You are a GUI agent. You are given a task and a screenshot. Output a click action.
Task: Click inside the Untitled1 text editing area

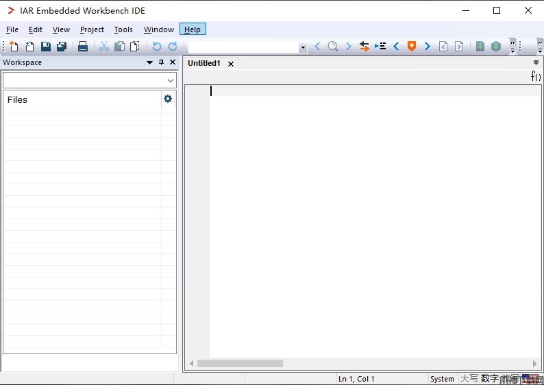pyautogui.click(x=375, y=222)
